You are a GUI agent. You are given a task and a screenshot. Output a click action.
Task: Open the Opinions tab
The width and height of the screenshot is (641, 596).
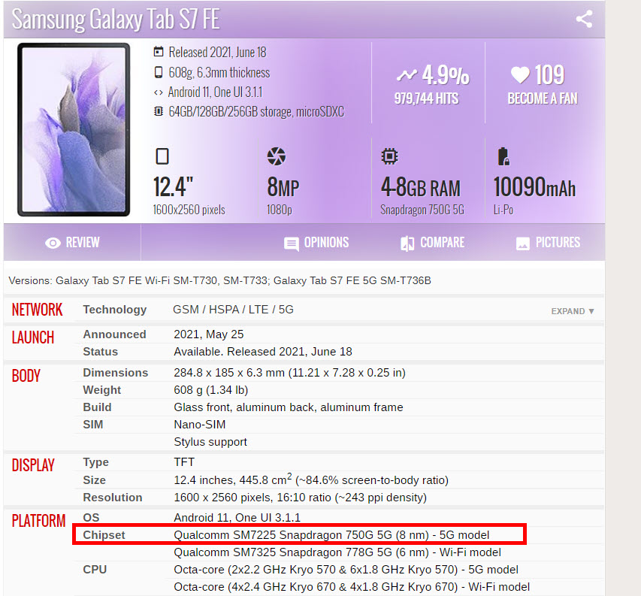316,243
